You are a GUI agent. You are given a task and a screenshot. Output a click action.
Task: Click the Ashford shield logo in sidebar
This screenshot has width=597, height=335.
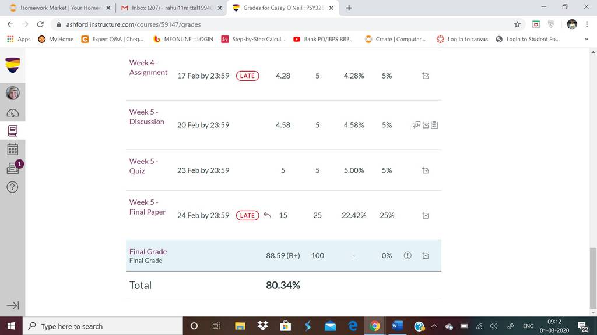[x=13, y=65]
